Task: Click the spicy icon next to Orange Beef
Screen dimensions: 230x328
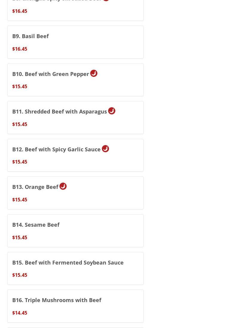Action: [x=63, y=186]
